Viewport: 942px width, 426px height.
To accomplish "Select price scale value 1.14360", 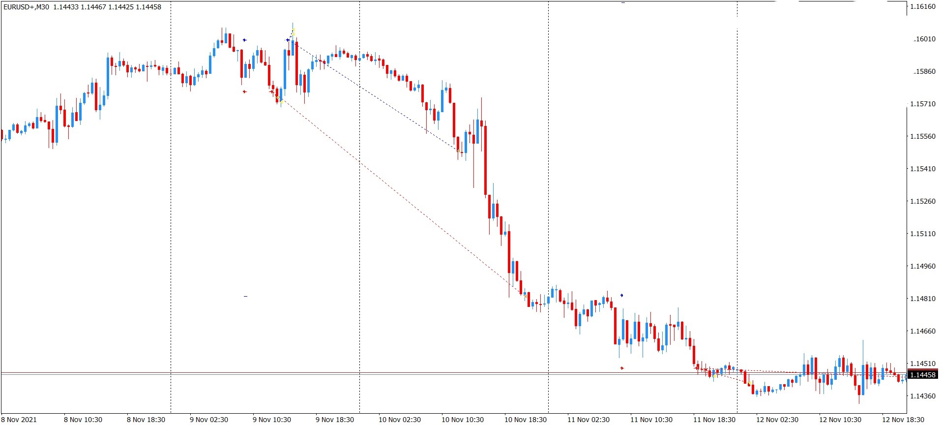I will click(923, 396).
